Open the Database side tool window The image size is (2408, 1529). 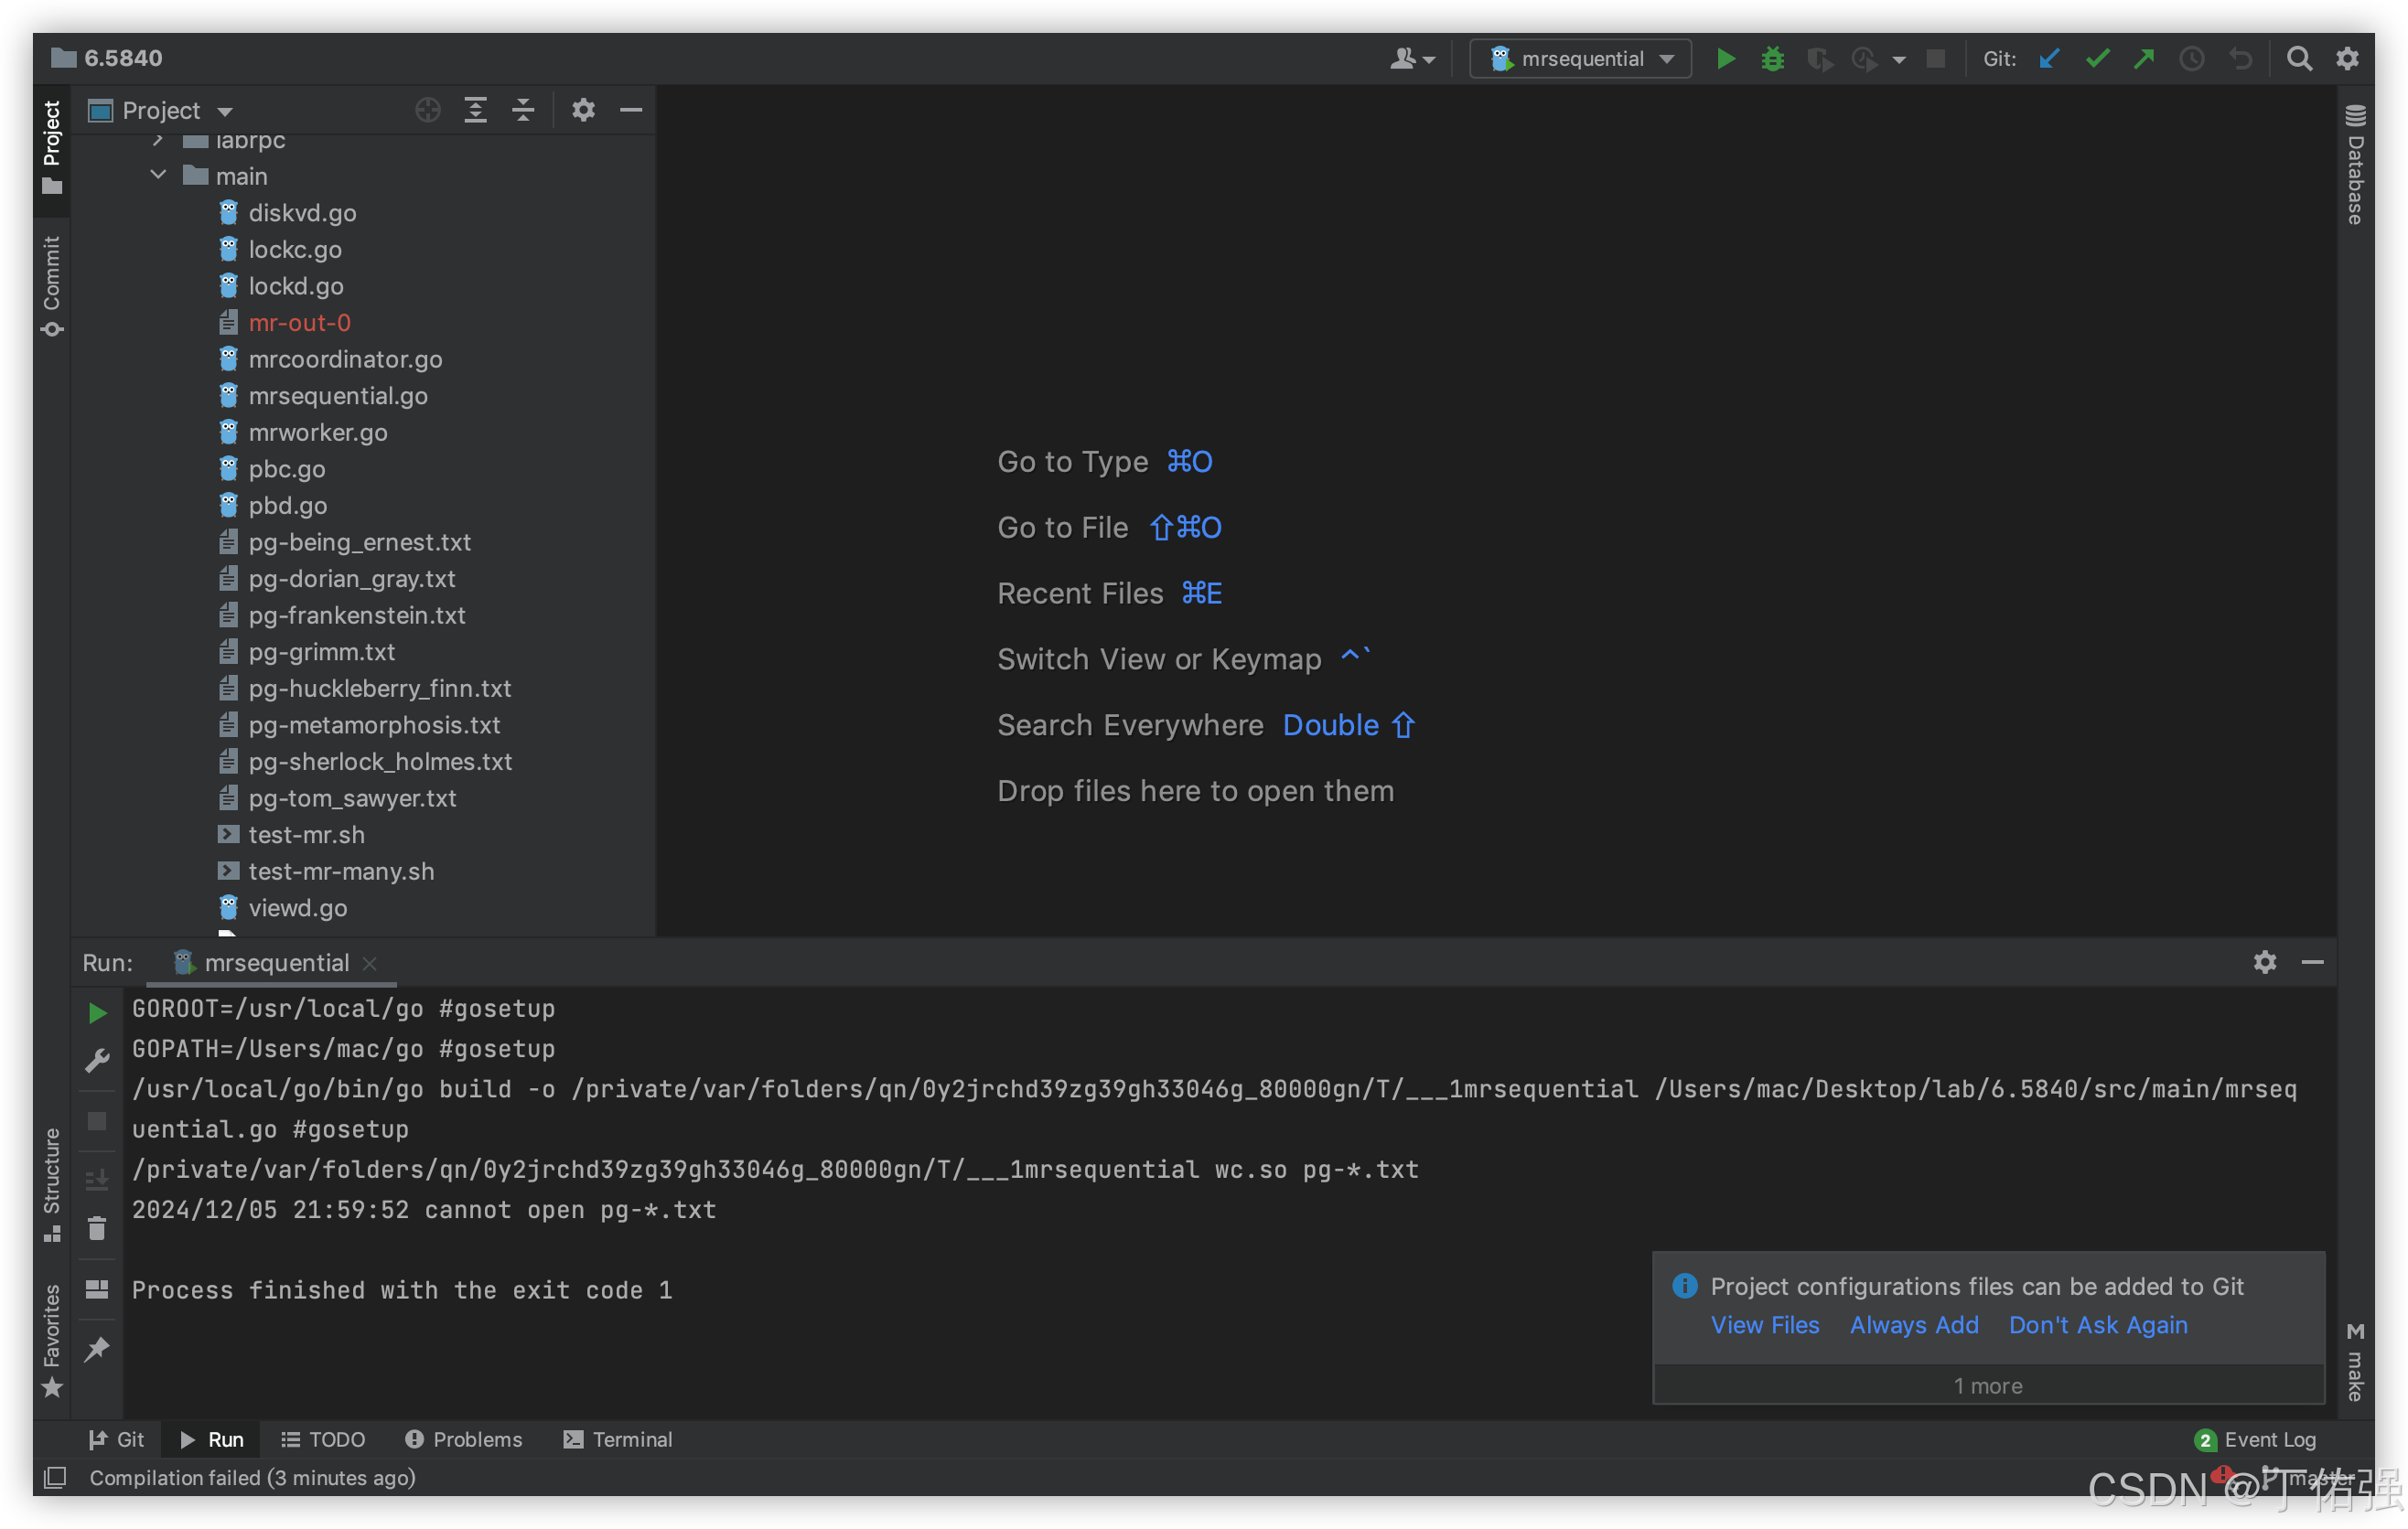point(2355,165)
